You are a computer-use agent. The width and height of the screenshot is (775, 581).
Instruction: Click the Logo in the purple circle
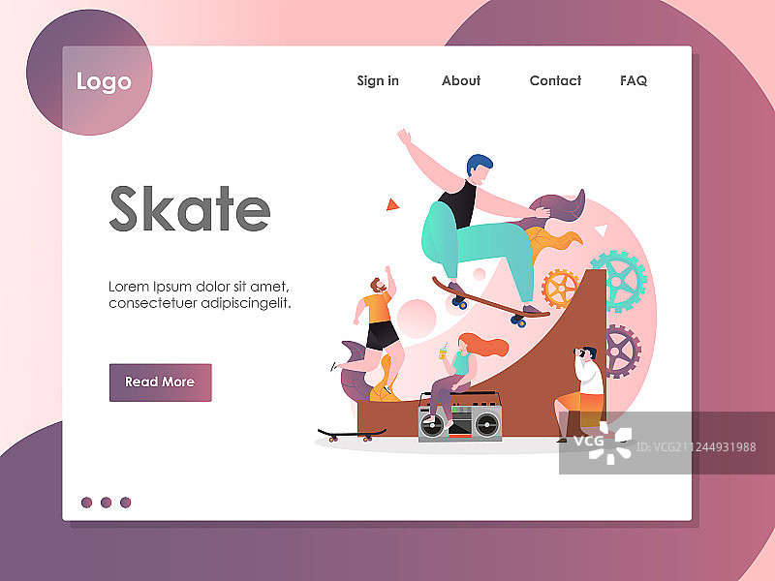pos(104,81)
